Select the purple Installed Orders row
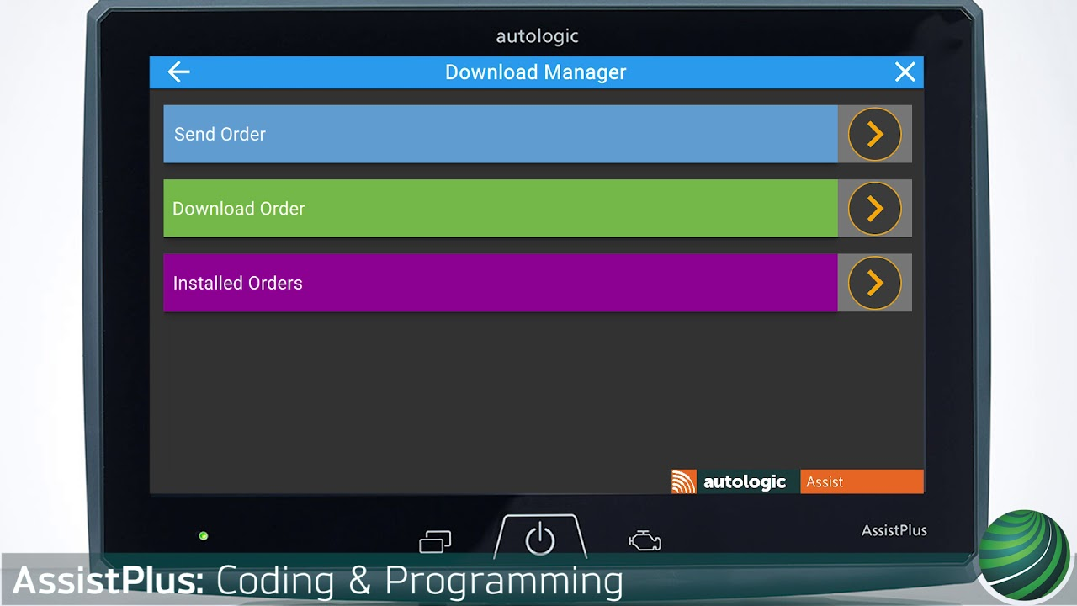This screenshot has height=606, width=1077. click(x=500, y=283)
